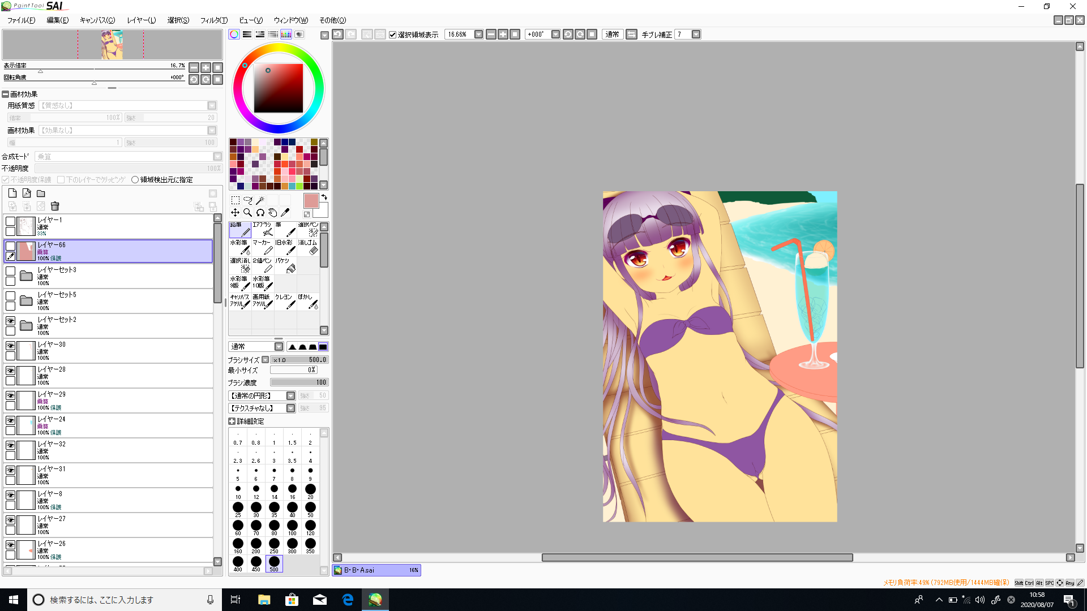Adjust the ブラシ濃度 density slider
1087x611 pixels.
(299, 382)
